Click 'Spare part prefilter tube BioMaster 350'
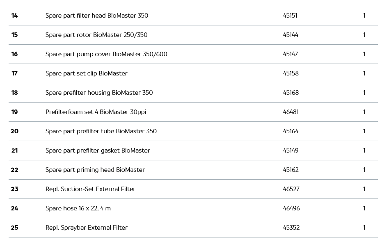This screenshot has width=382, height=251. [101, 131]
